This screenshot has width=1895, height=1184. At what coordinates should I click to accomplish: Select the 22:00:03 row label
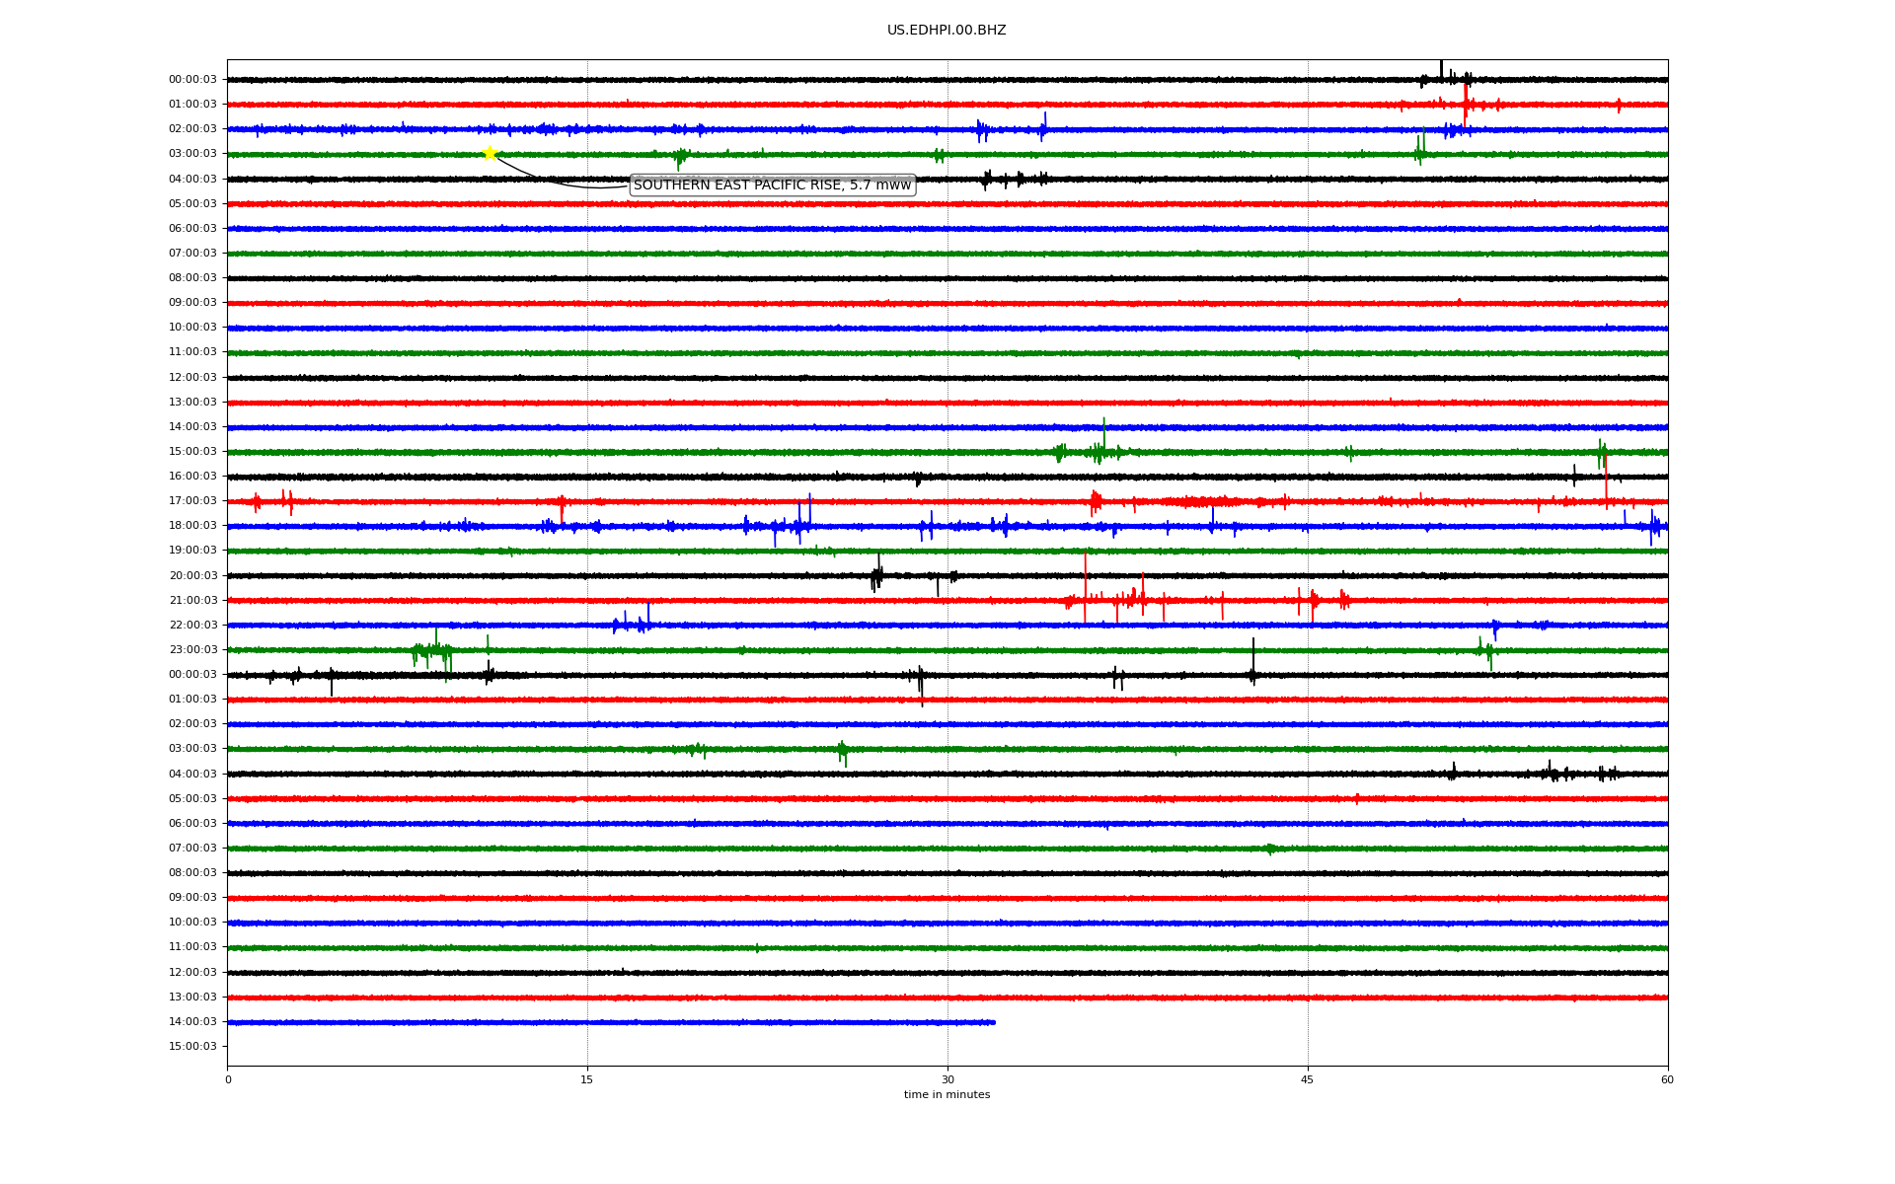coord(192,626)
